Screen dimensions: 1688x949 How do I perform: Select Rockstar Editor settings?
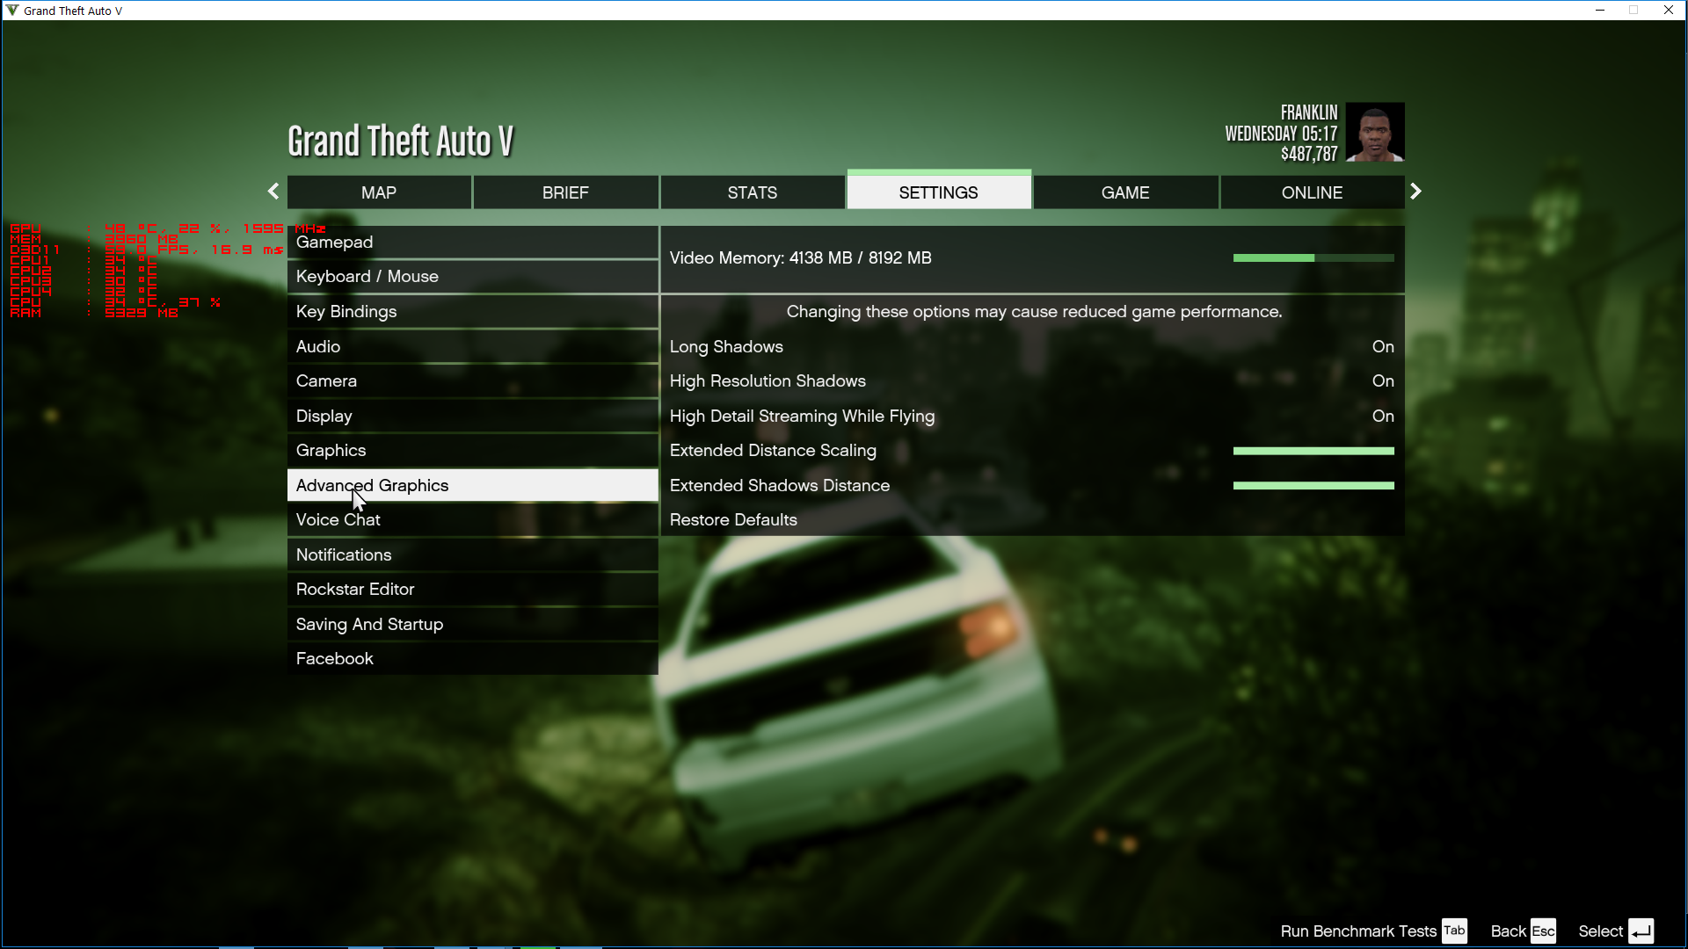pyautogui.click(x=473, y=590)
